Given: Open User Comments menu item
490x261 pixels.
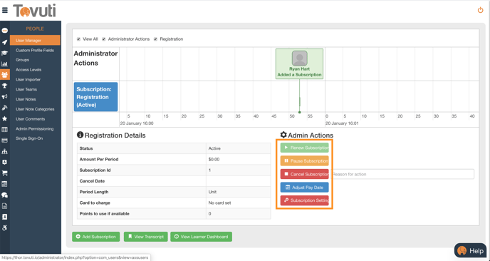Looking at the screenshot, I should 31,119.
